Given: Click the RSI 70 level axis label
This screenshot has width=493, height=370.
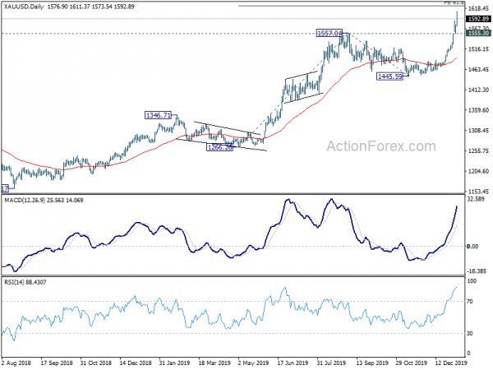Looking at the screenshot, I should pyautogui.click(x=470, y=303).
